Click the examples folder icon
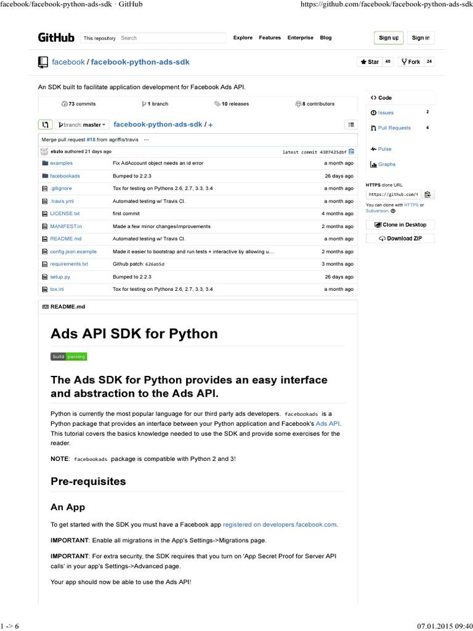Viewport: 473px width, 631px height. 45,163
